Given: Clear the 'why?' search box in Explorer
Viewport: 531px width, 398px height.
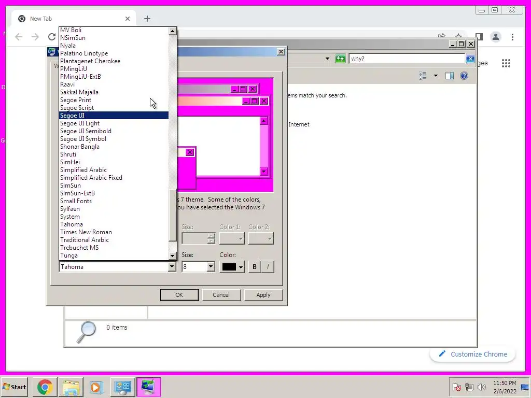Looking at the screenshot, I should 470,59.
